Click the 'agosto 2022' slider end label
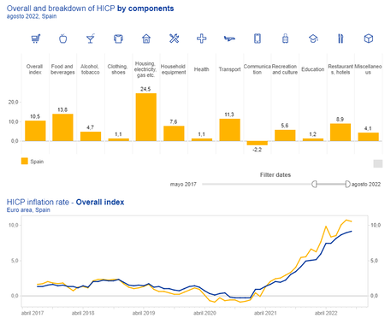This screenshot has width=385, height=324. 366,185
